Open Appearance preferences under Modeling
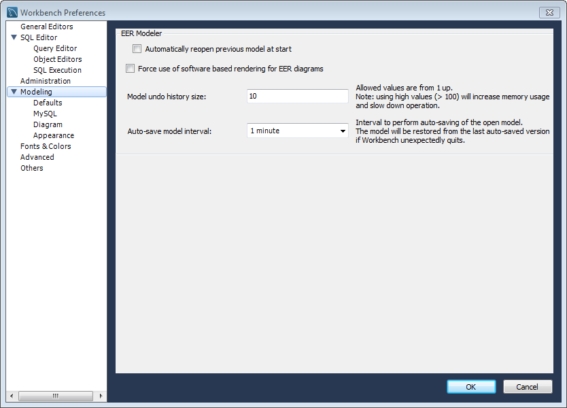 [54, 135]
